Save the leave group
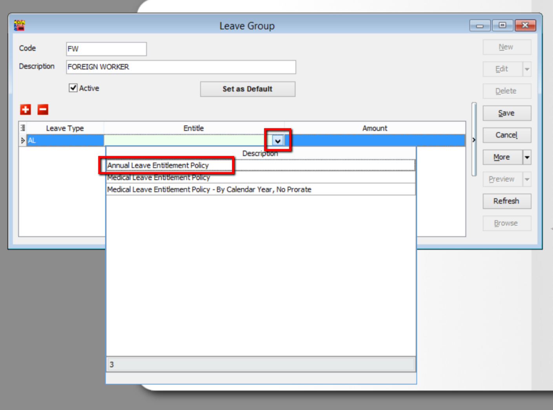The width and height of the screenshot is (553, 410). click(506, 113)
